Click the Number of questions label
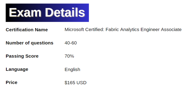187x90 pixels. tap(29, 43)
